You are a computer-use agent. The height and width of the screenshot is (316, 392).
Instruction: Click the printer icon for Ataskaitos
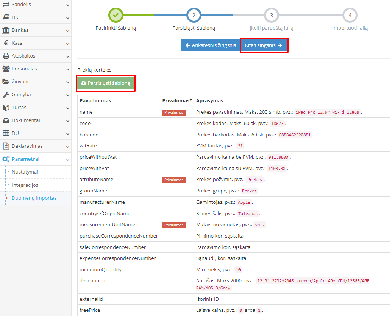point(6,56)
